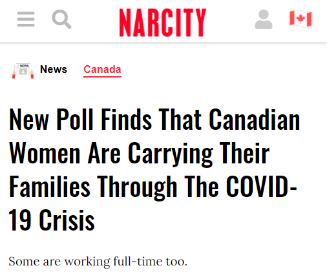Click the red 'Canada' breadcrumb text

click(102, 70)
